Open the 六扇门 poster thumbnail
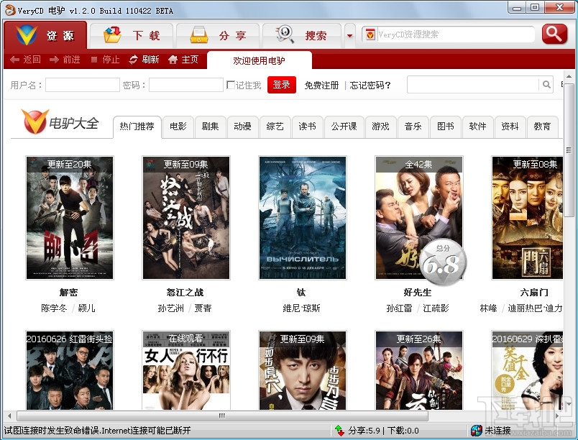The width and height of the screenshot is (578, 440). pyautogui.click(x=528, y=218)
